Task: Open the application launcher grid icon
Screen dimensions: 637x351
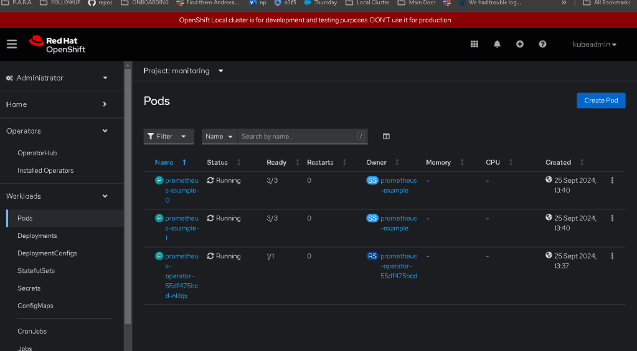Action: (x=474, y=44)
